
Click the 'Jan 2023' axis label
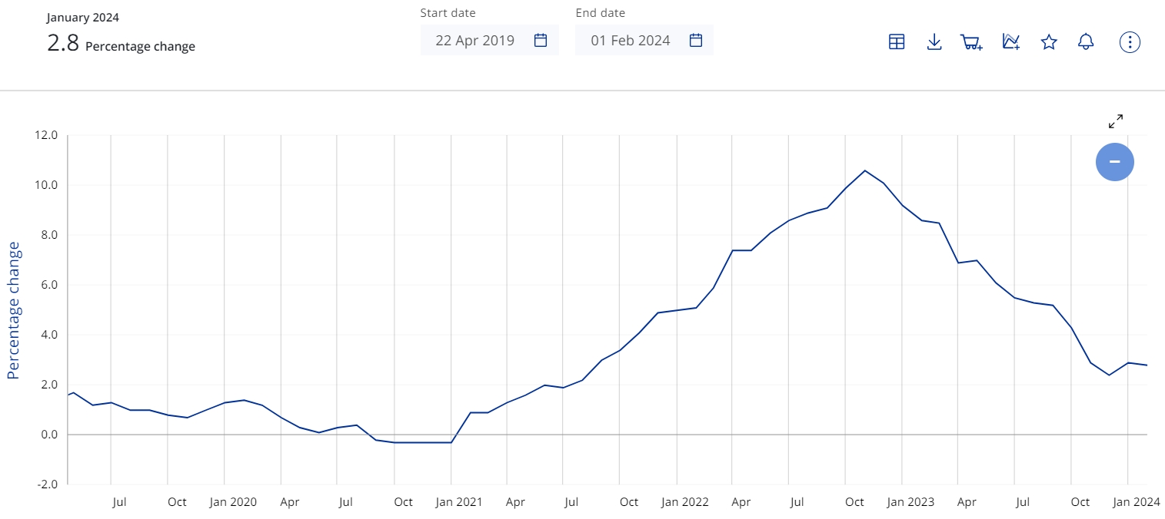(x=910, y=502)
